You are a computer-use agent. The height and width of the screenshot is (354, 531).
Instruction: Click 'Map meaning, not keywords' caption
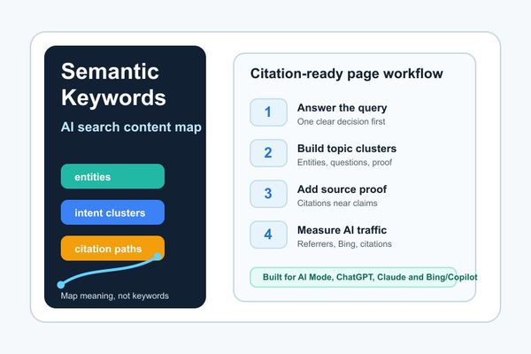click(x=114, y=296)
